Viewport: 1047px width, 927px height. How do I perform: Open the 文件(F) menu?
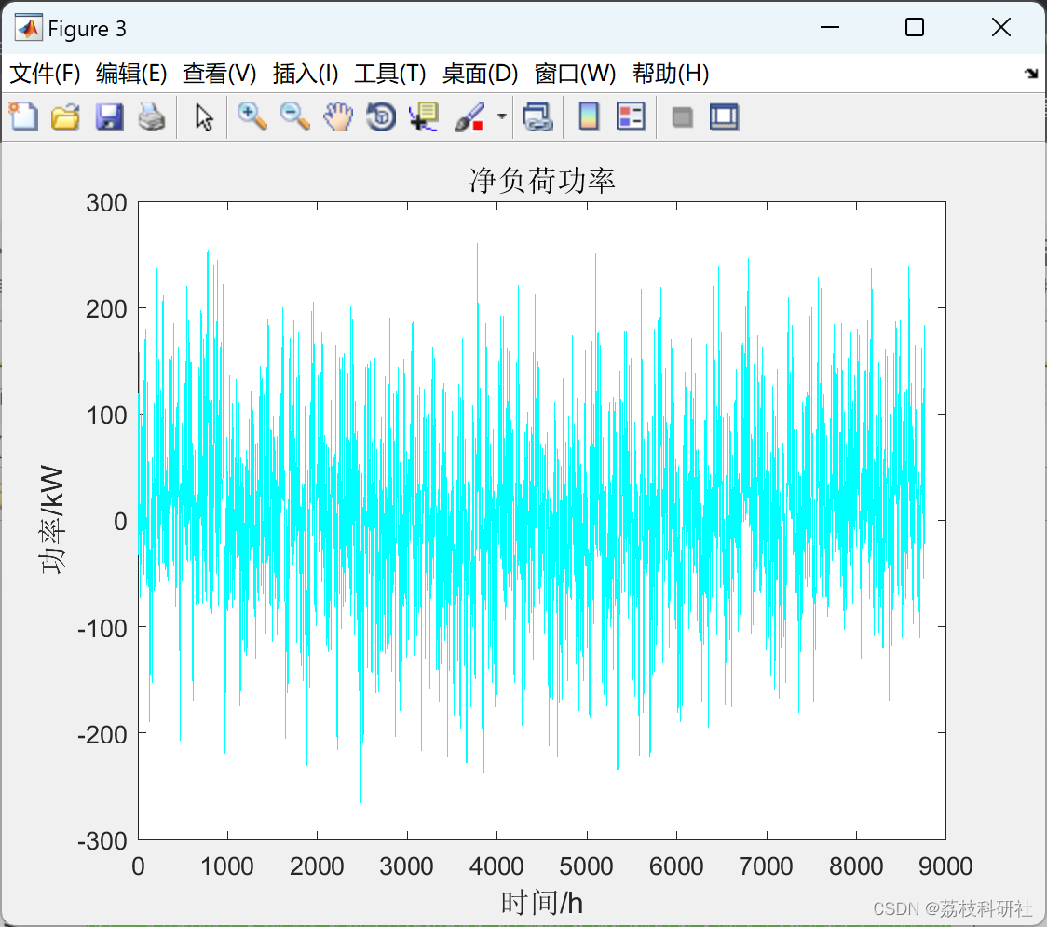pos(46,74)
